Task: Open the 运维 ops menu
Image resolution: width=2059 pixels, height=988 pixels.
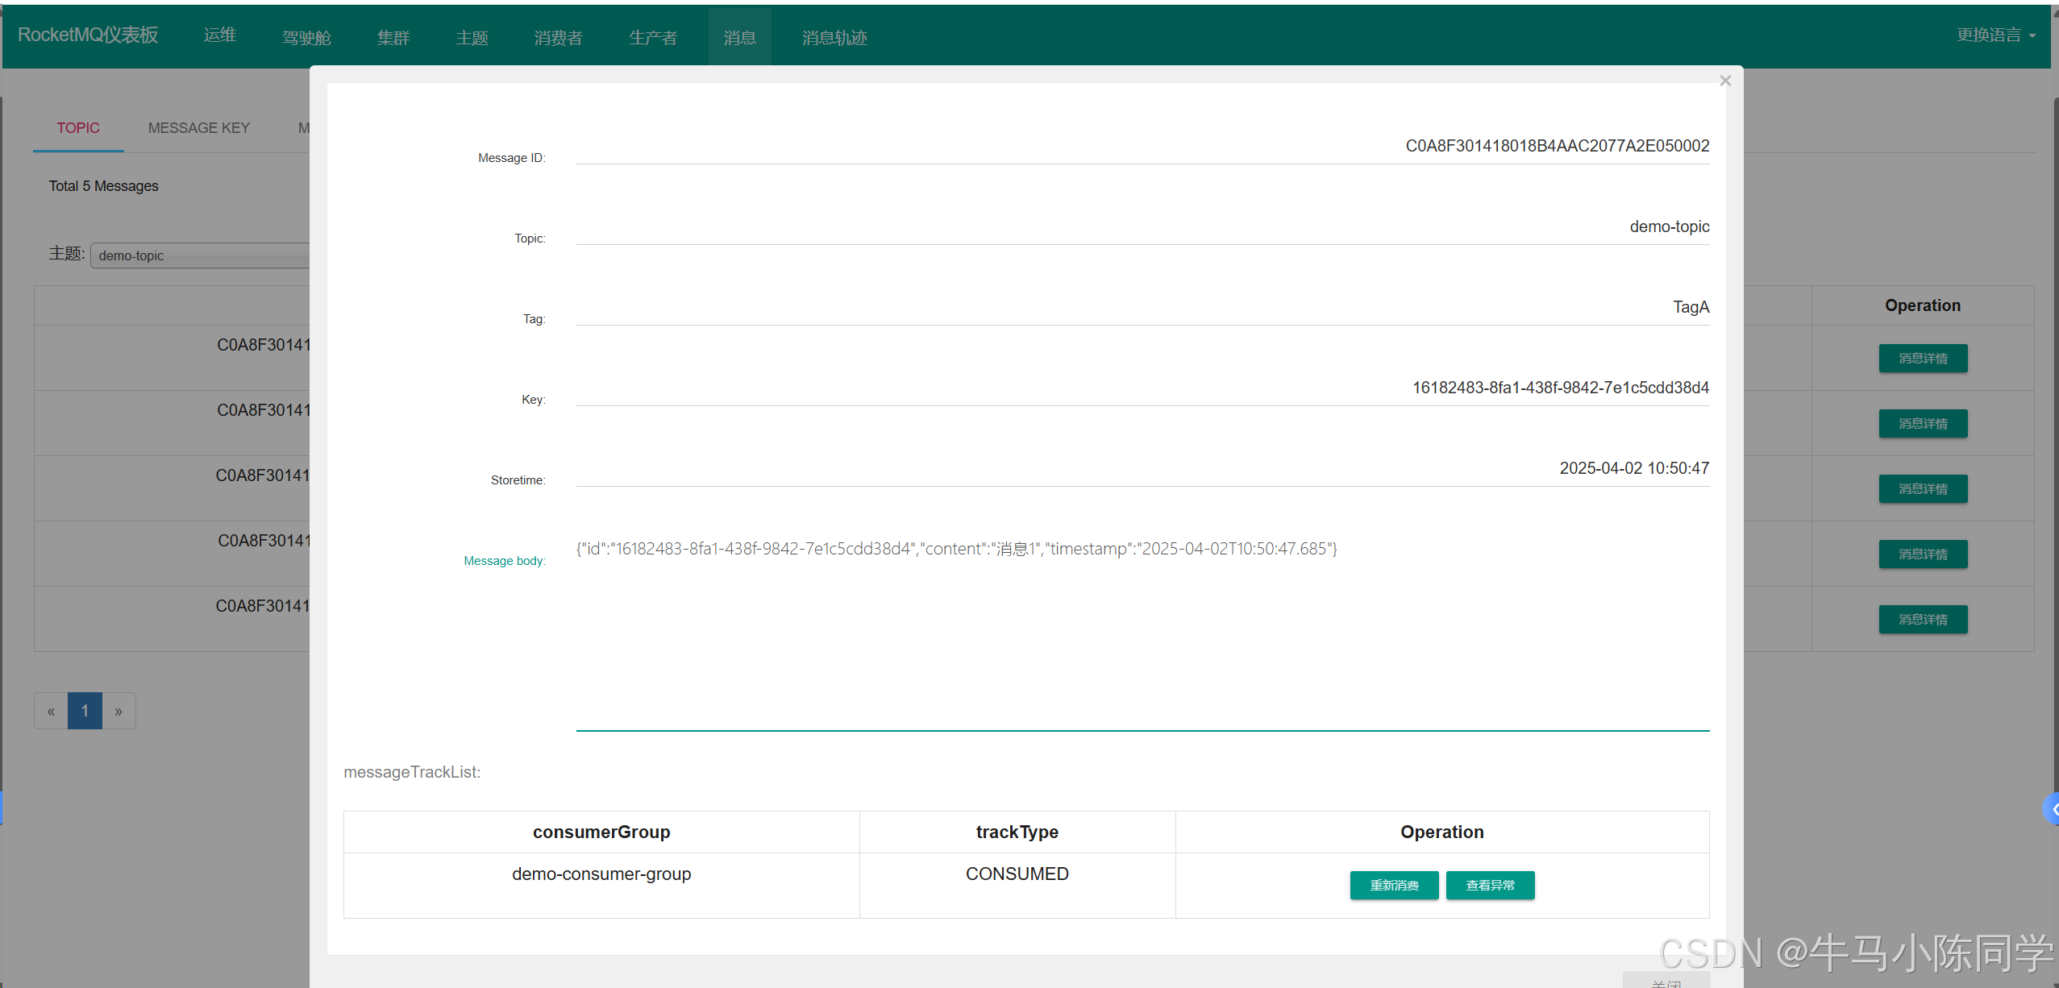Action: tap(219, 35)
